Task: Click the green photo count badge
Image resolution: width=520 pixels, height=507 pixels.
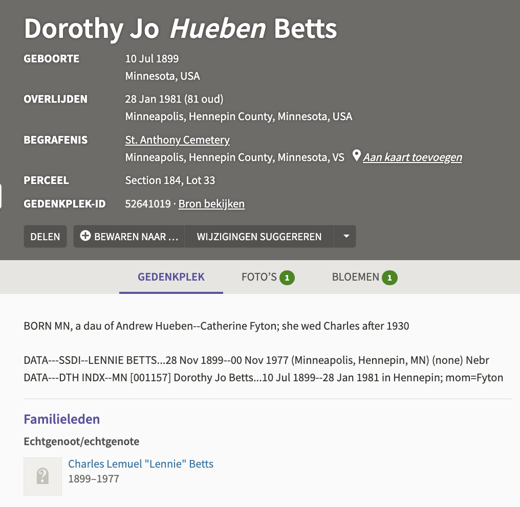Action: pyautogui.click(x=287, y=278)
